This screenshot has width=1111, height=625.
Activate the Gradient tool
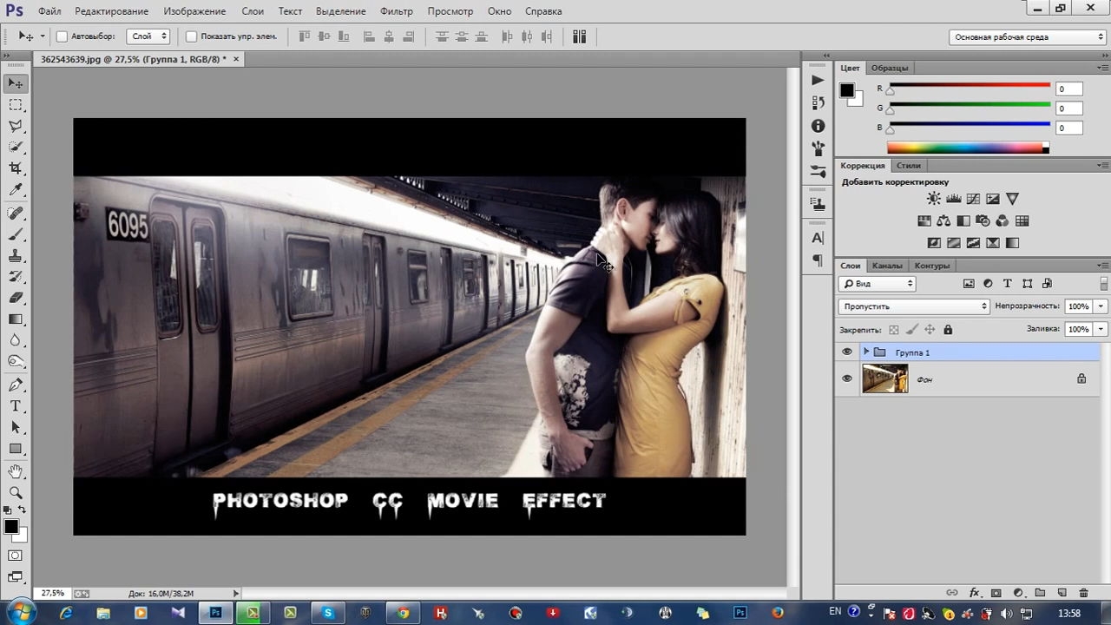click(16, 319)
